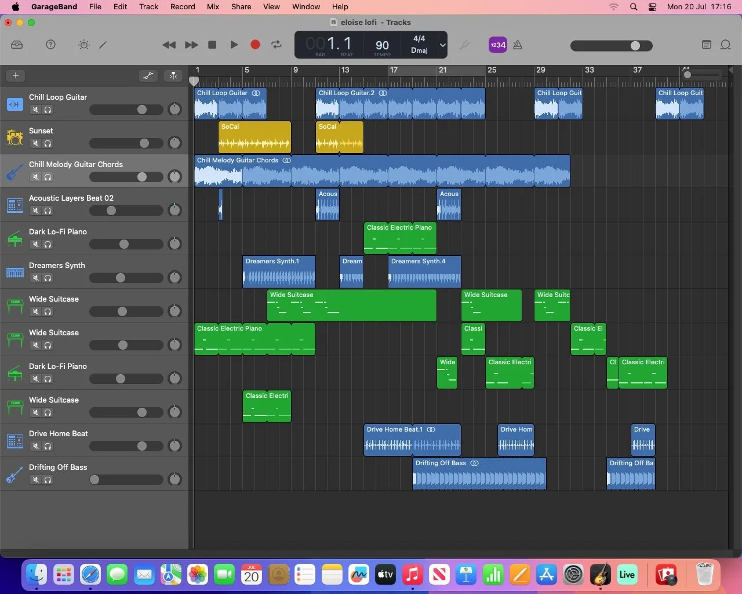The height and width of the screenshot is (594, 742).
Task: Select Chill Melody Guitar Chords guitar icon
Action: 14,171
